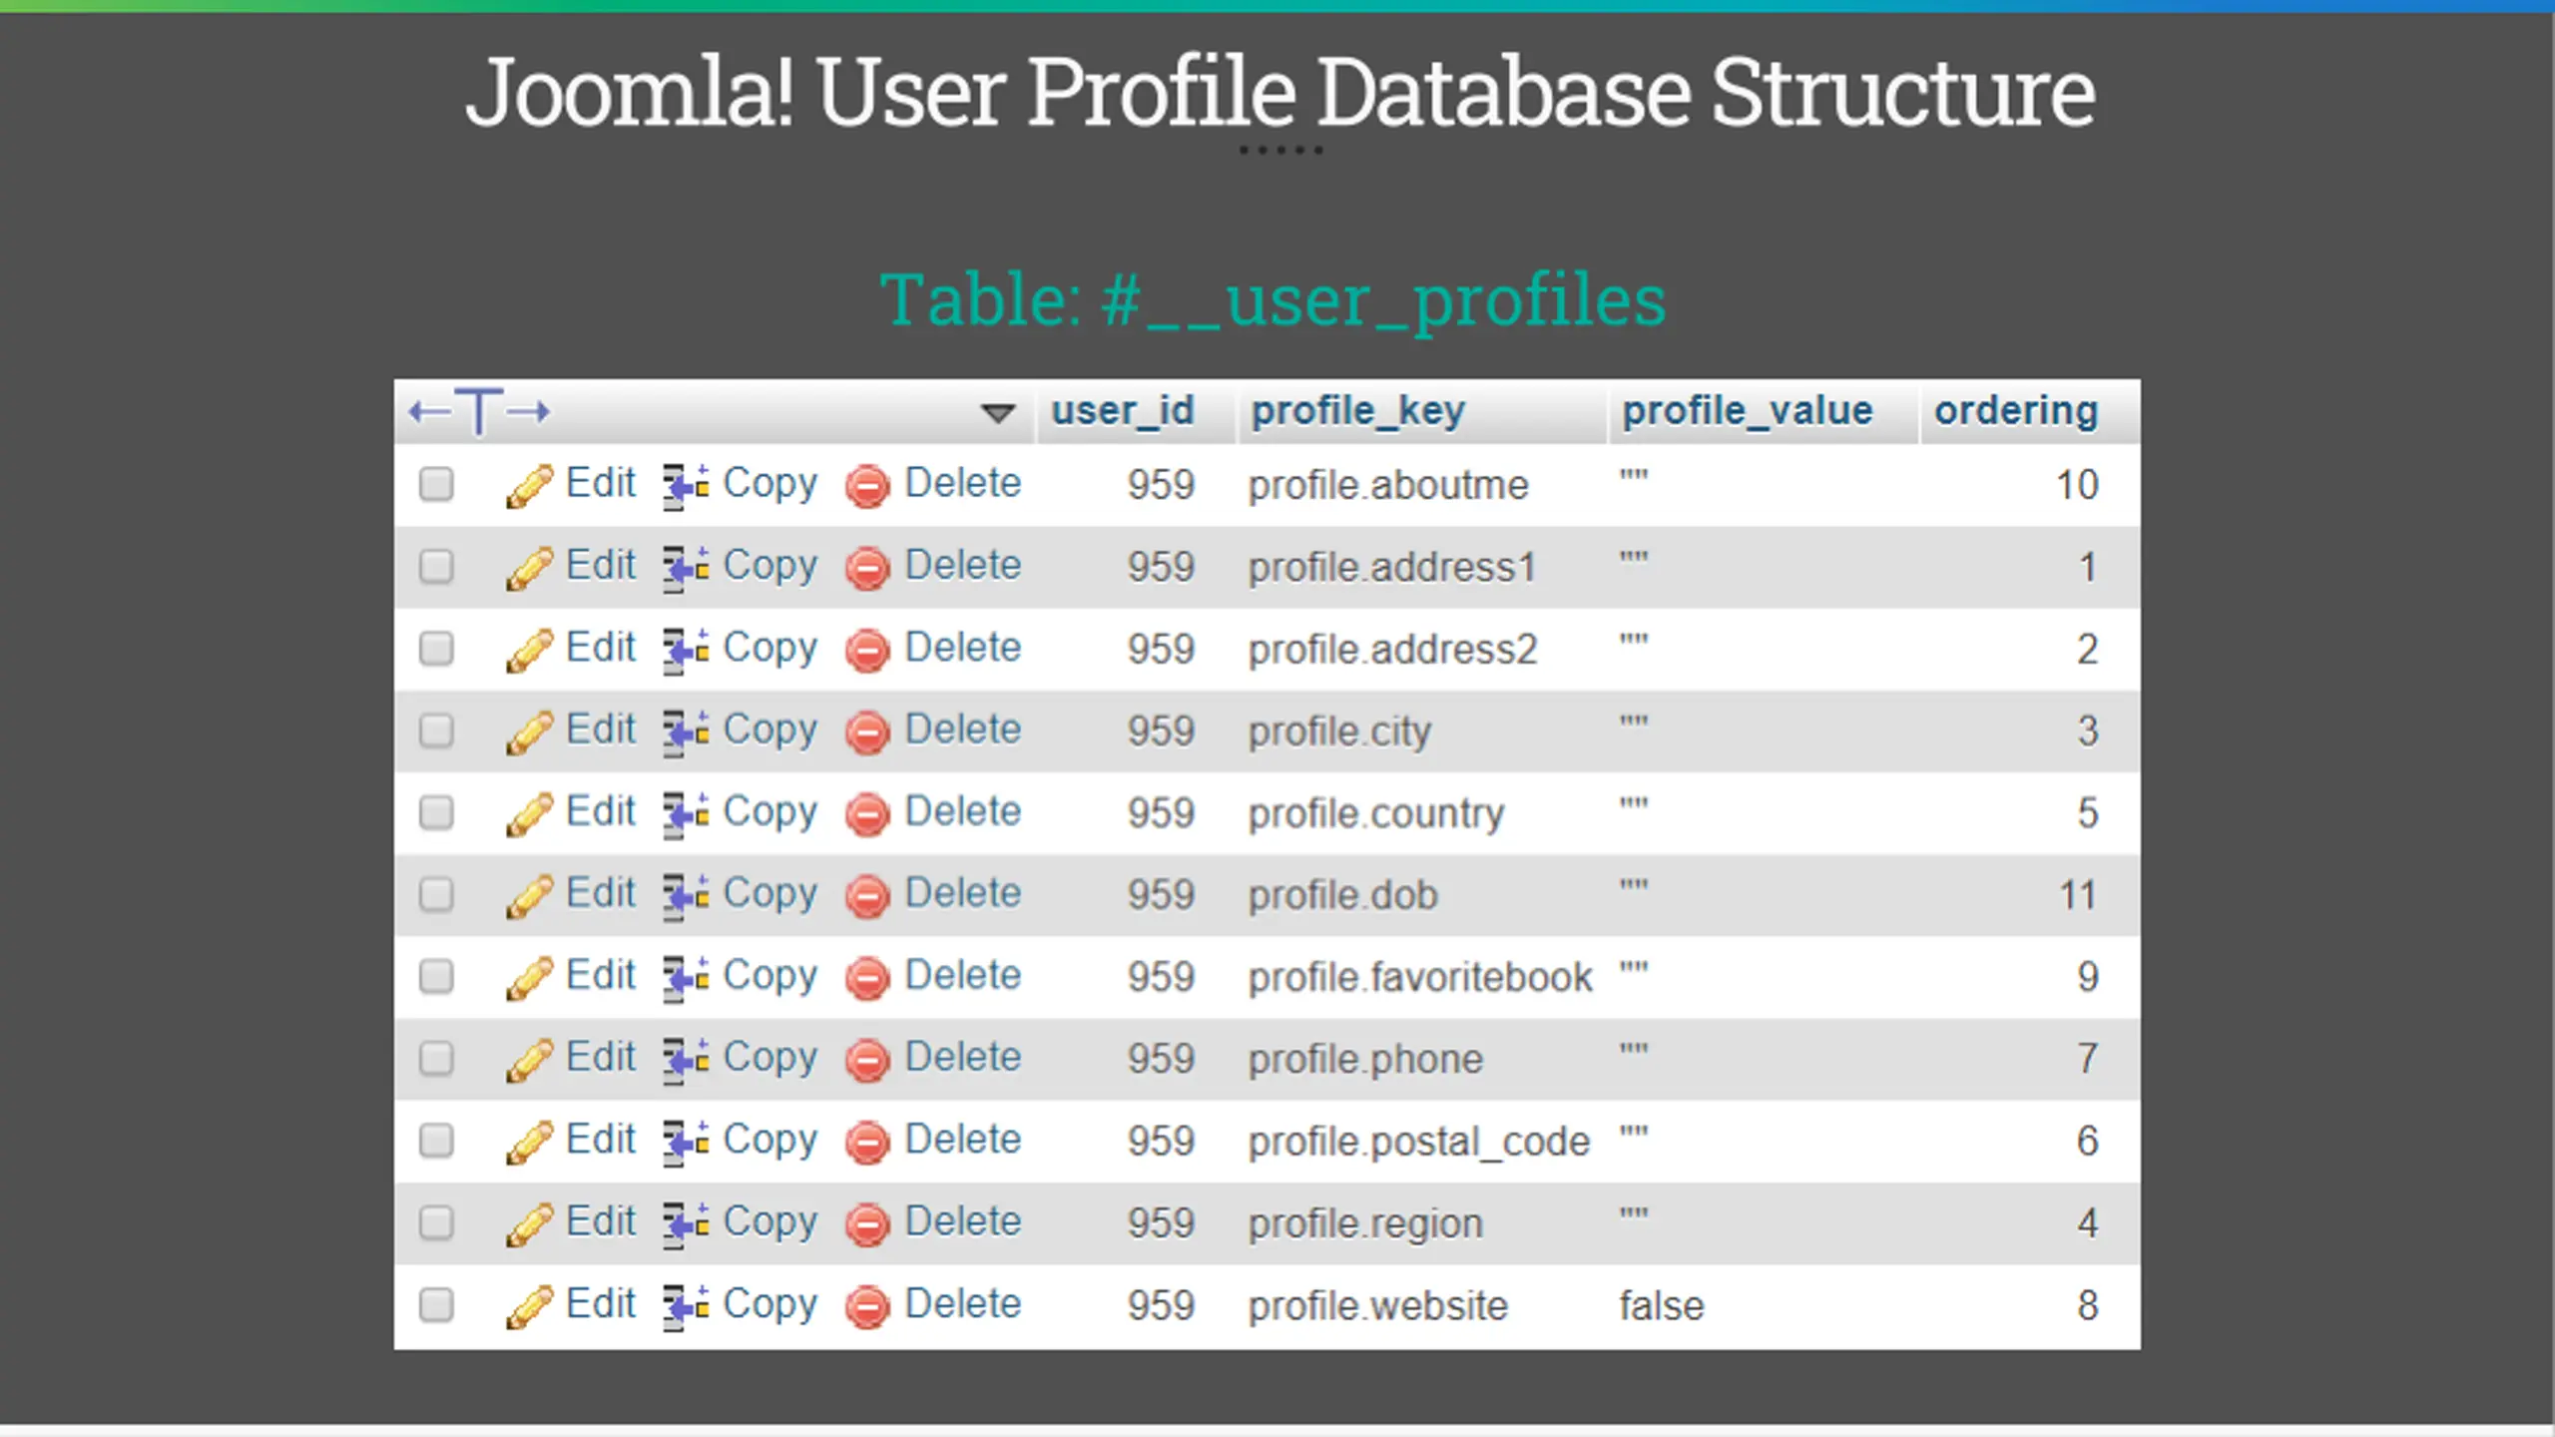Viewport: 2555px width, 1437px height.
Task: Click the copy icon in profile.postal_code row
Action: click(x=686, y=1143)
